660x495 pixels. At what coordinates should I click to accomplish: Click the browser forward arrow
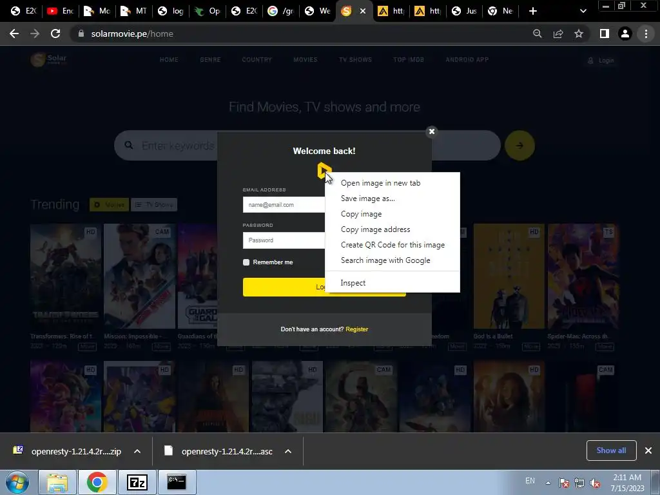(x=35, y=34)
